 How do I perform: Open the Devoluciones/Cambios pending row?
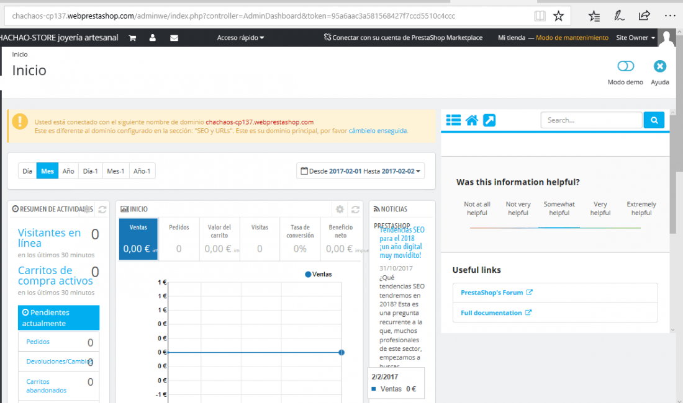[59, 361]
